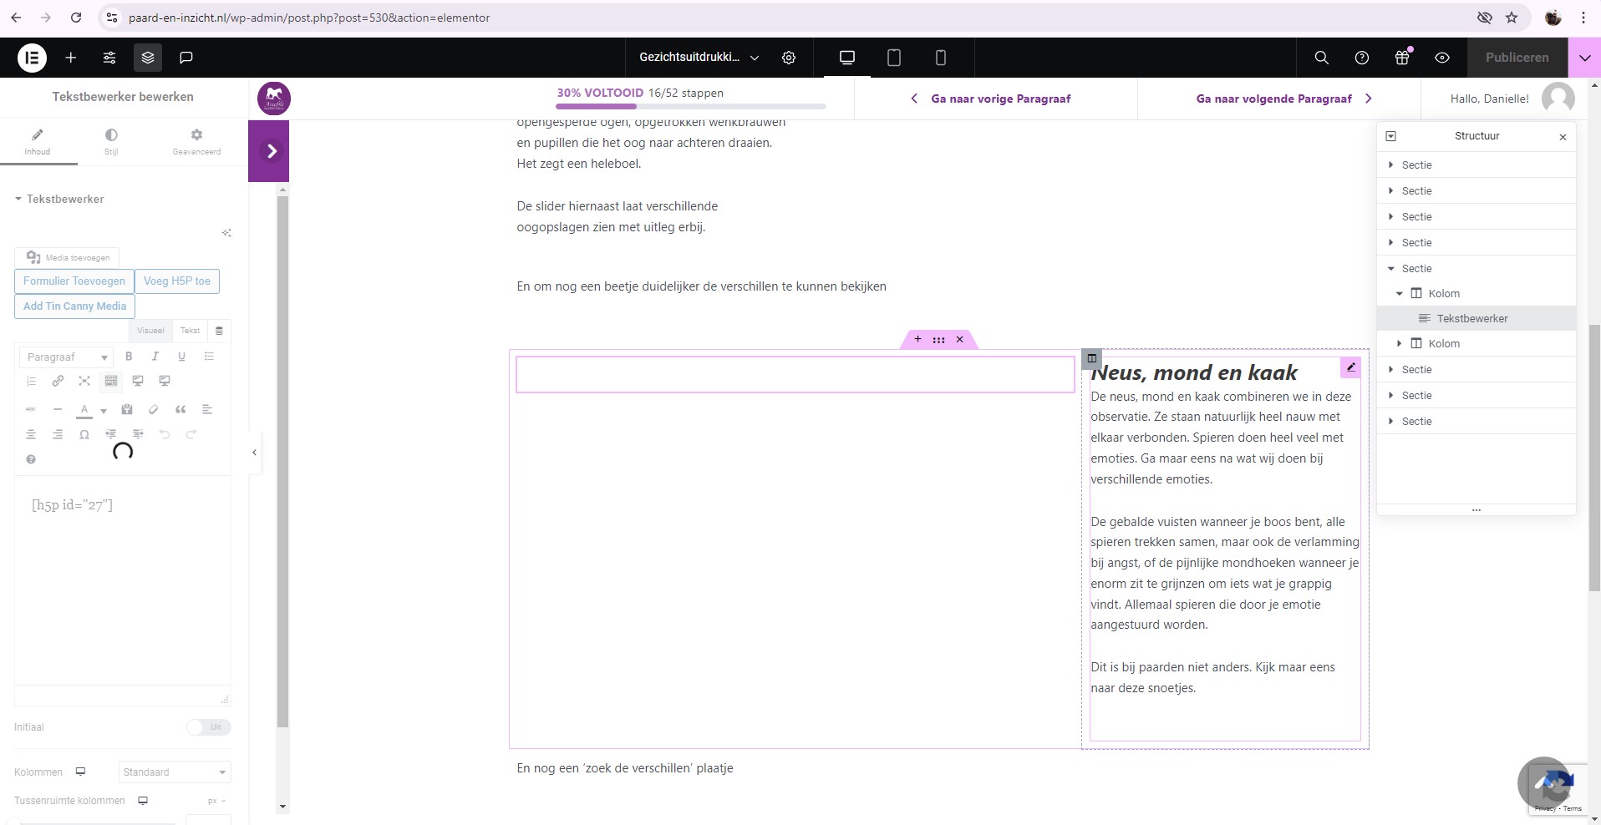
Task: Open the What's New gift icon
Action: pos(1402,58)
